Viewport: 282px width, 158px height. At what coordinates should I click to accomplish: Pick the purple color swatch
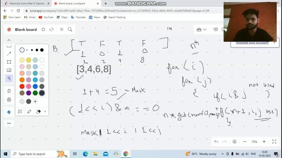(29, 93)
